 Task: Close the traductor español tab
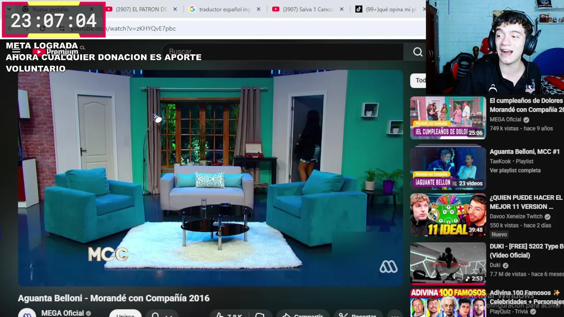pyautogui.click(x=258, y=9)
